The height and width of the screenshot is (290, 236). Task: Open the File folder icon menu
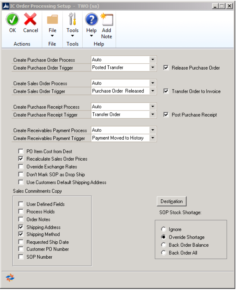point(52,19)
